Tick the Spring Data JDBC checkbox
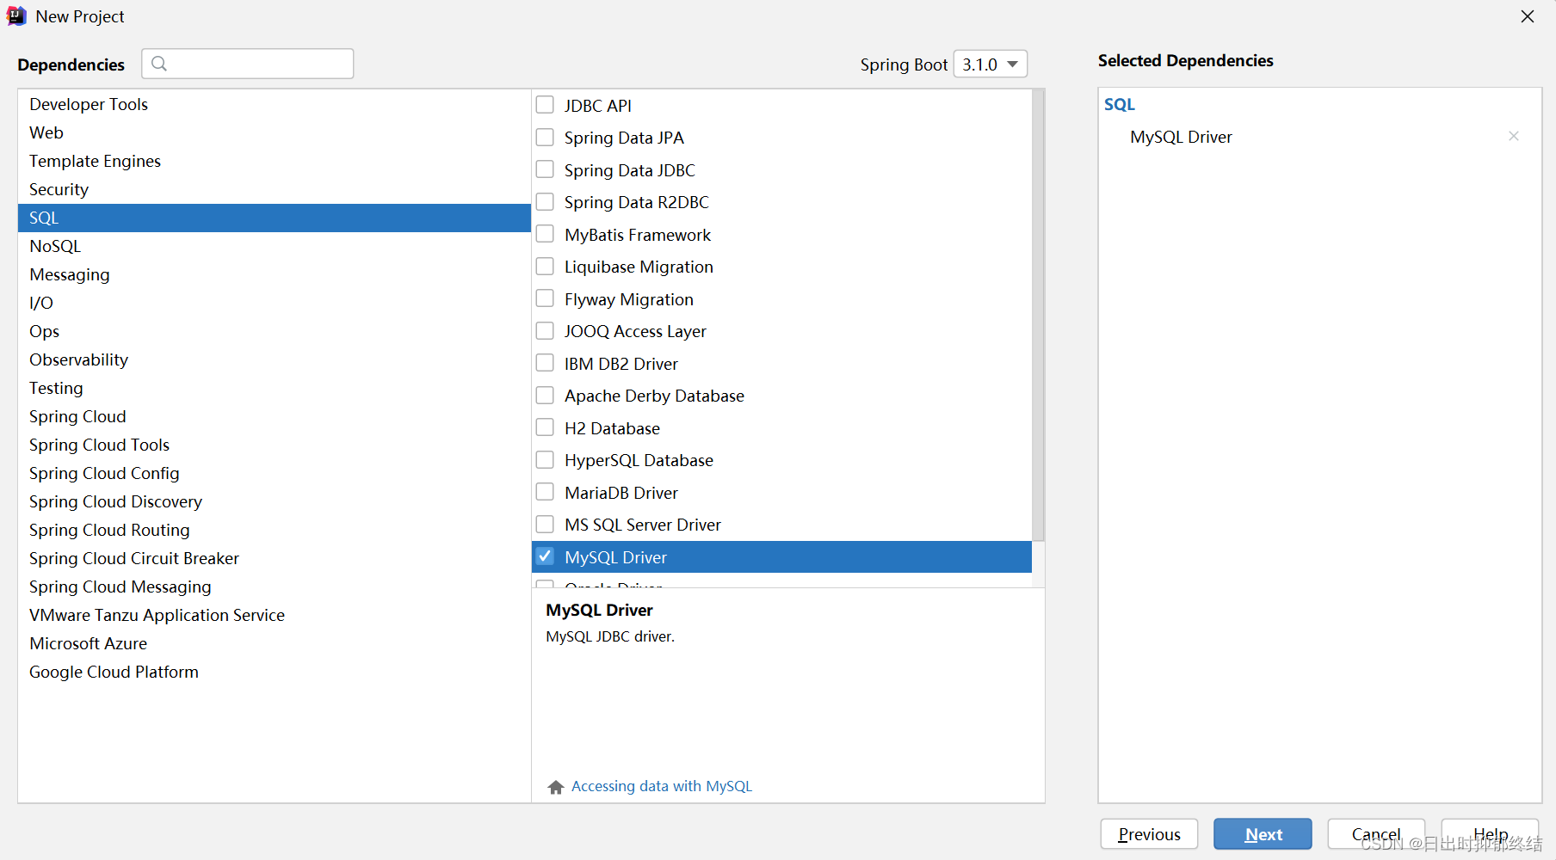This screenshot has width=1556, height=860. tap(545, 169)
